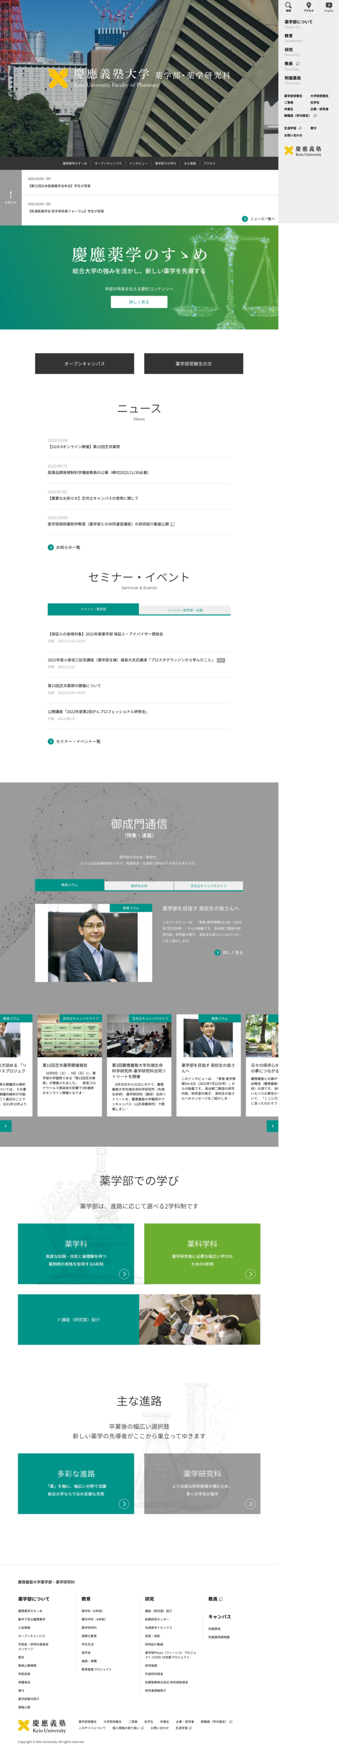The height and width of the screenshot is (1749, 339).
Task: Open 和漢医薬学会 若手研究者フォーラム news
Action: (x=66, y=211)
